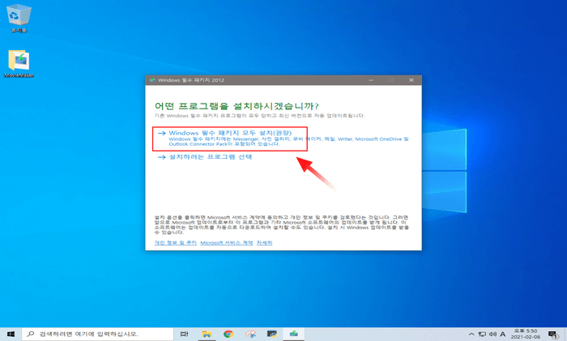Open the Recycle Bin desktop icon
The image size is (567, 341).
19,18
